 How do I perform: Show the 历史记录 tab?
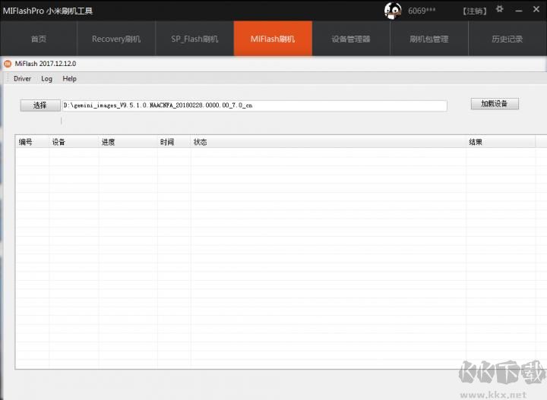click(507, 39)
